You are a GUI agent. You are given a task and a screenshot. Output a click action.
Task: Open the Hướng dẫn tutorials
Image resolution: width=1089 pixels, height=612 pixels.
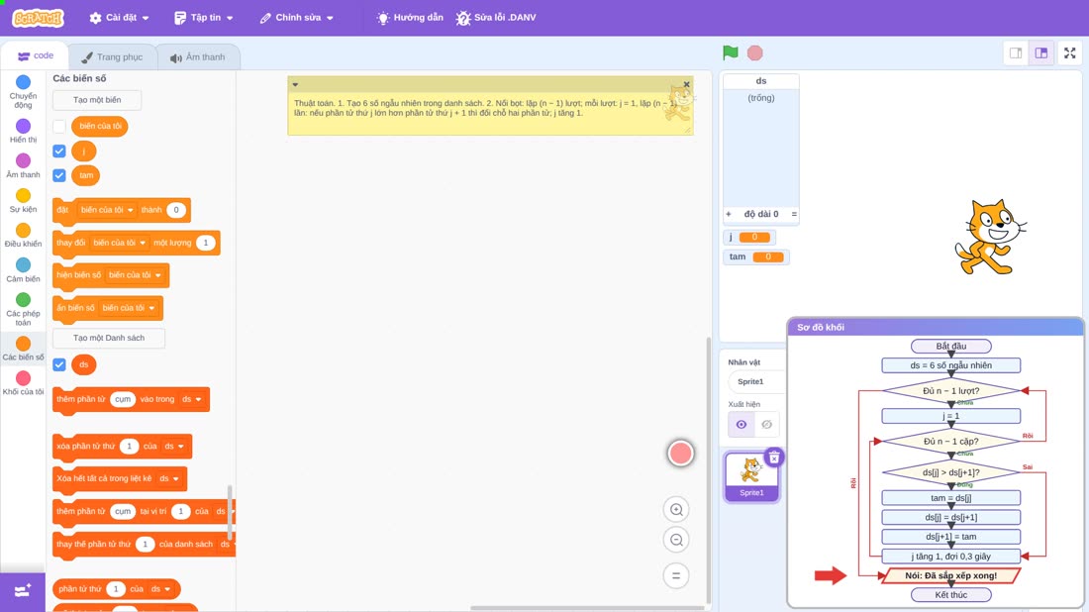tap(410, 18)
